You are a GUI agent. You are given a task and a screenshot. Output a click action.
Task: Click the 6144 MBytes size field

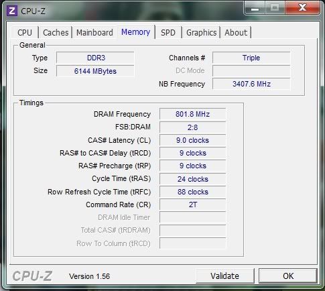(x=95, y=71)
